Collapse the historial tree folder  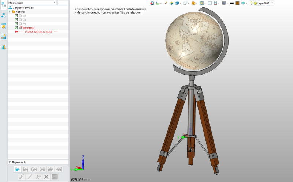tap(10, 12)
